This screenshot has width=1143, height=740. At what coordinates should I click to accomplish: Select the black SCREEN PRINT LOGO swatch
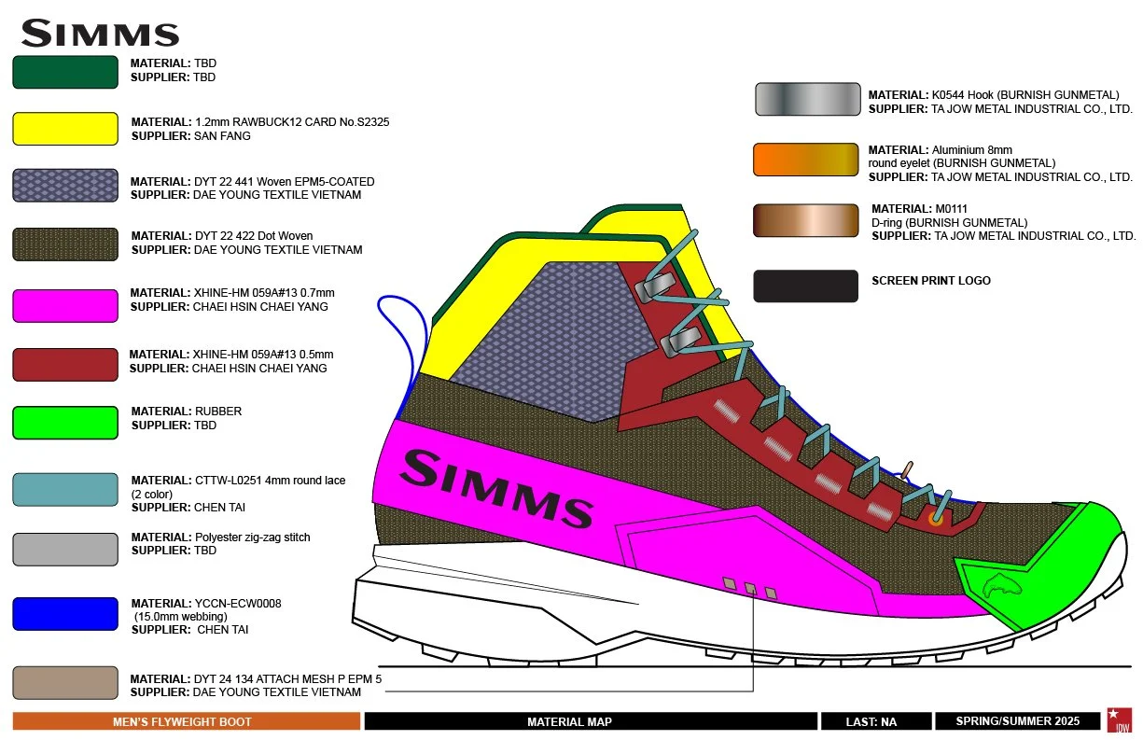tap(805, 286)
